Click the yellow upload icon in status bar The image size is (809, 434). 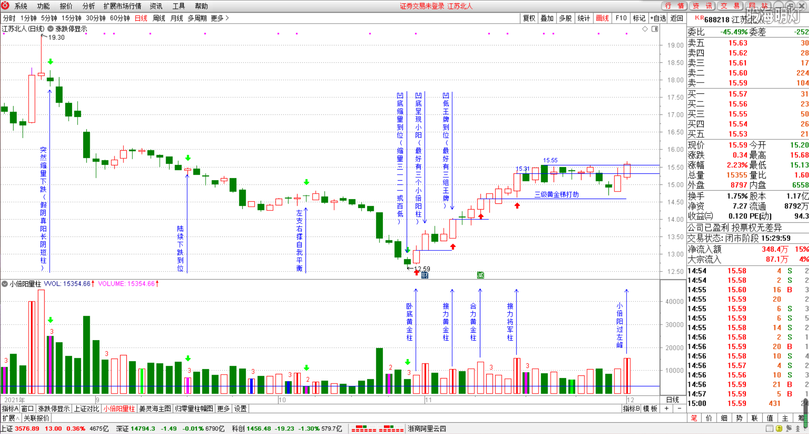(x=779, y=429)
